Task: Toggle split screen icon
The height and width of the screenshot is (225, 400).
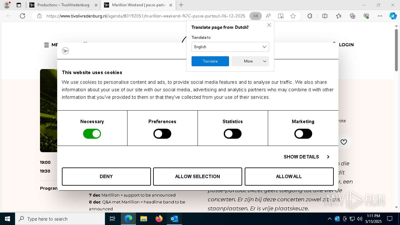Action: (325, 16)
